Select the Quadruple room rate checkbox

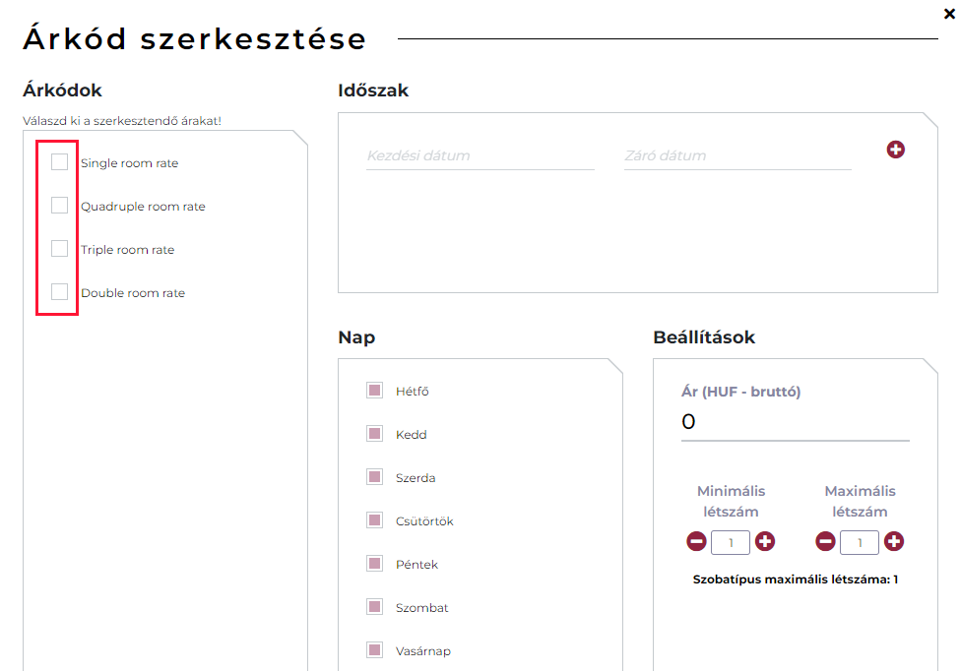tap(60, 206)
